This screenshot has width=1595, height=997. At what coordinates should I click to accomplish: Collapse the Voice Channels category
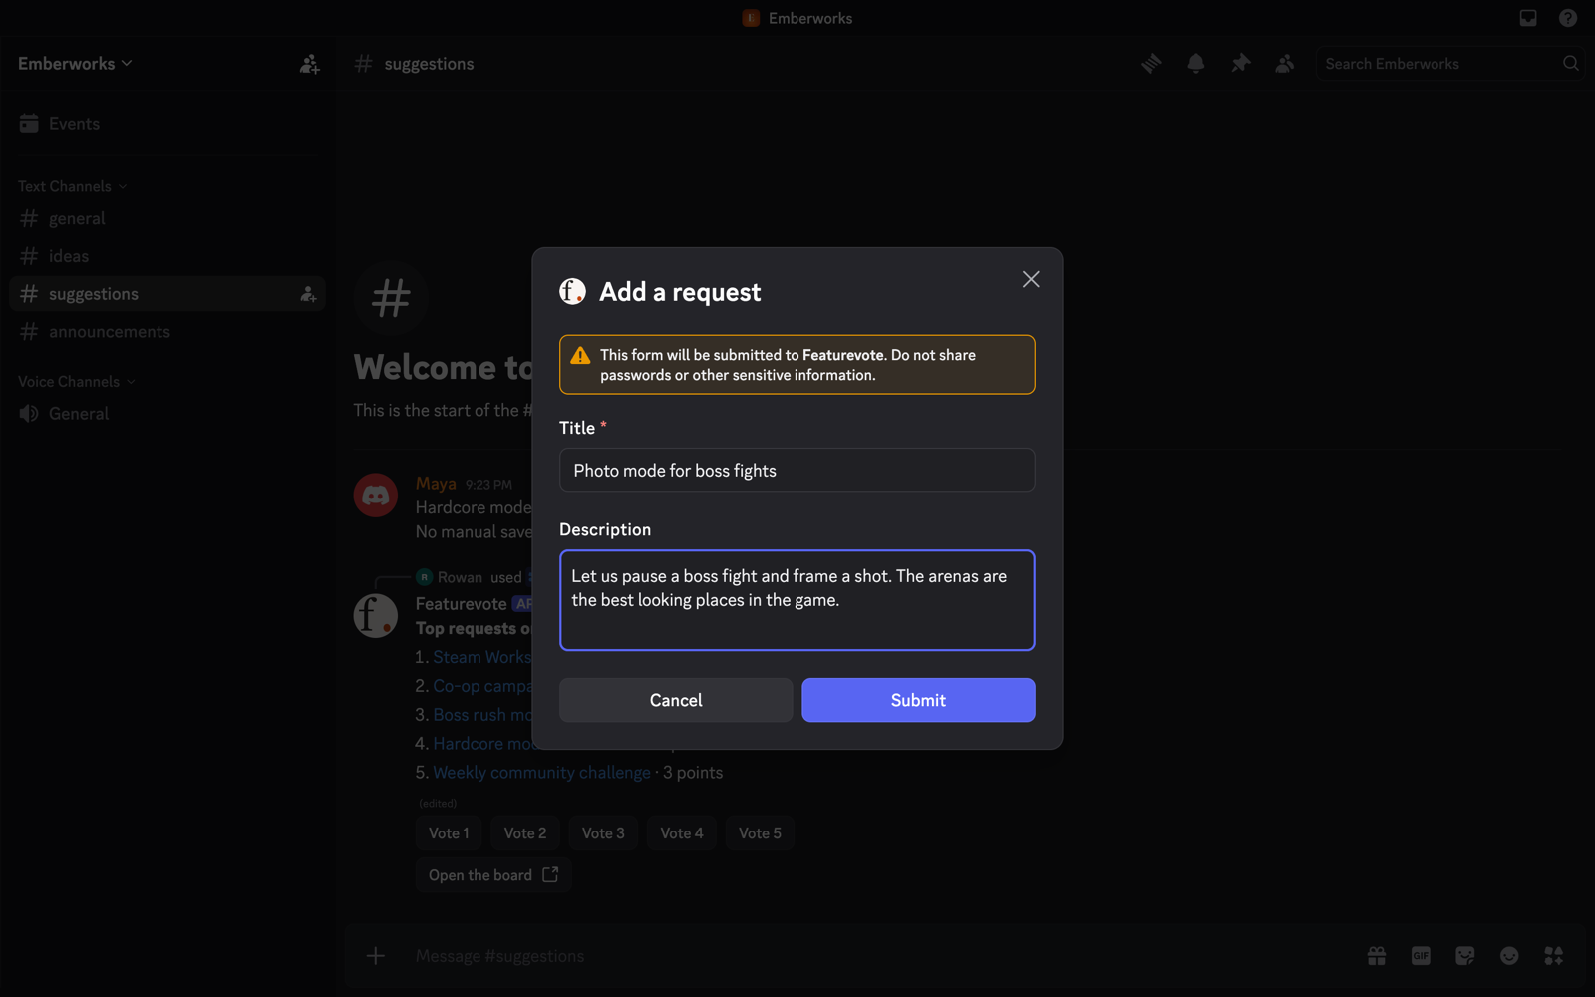[x=77, y=382]
